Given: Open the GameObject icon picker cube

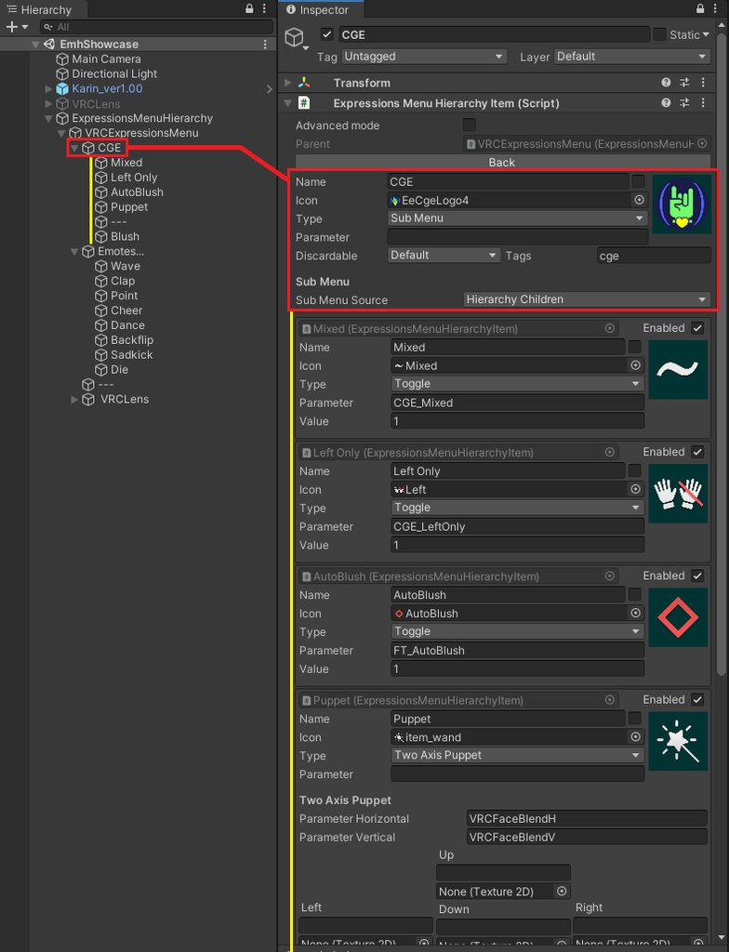Looking at the screenshot, I should click(x=297, y=38).
